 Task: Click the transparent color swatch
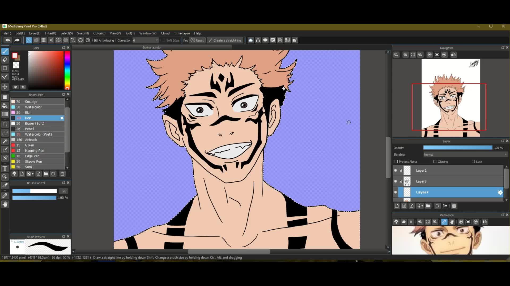pos(16,65)
